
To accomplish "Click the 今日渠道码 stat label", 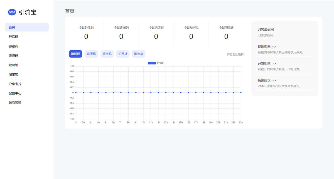I will click(156, 28).
